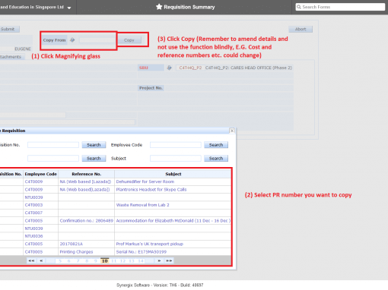Sort by Reference No. column header
The image size is (388, 290).
pos(87,174)
